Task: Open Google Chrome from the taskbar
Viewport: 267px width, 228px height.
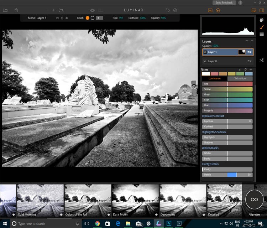Action: [x=97, y=223]
